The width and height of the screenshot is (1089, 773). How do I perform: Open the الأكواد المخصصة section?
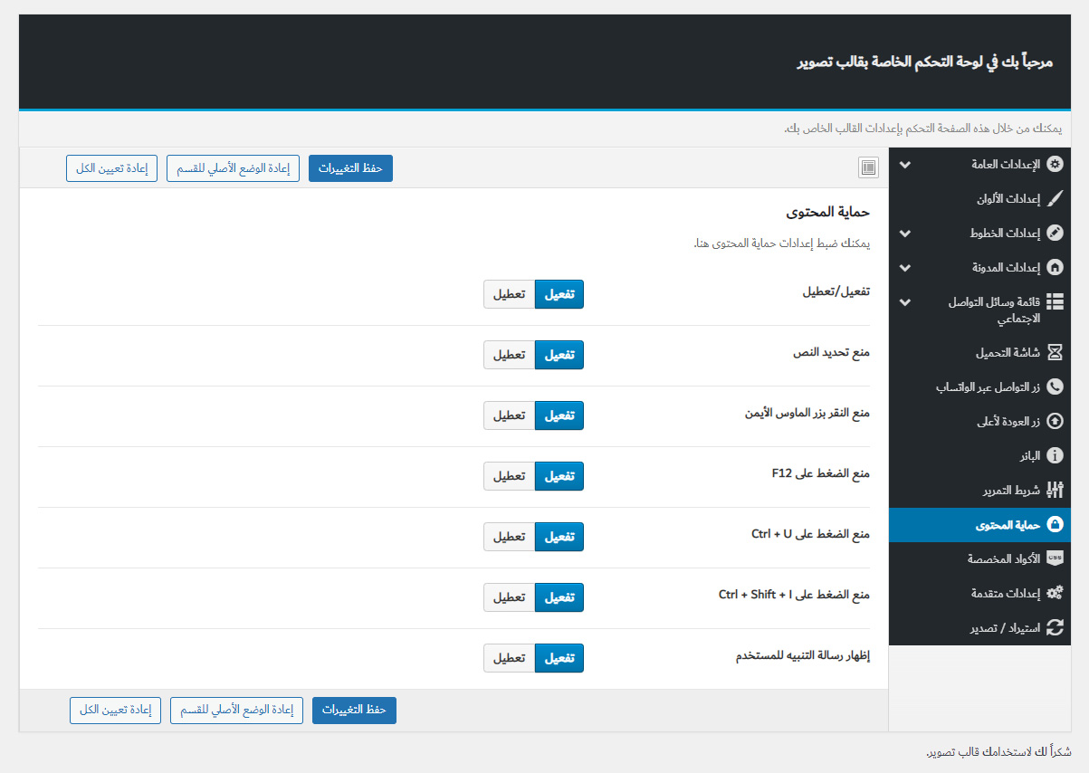coord(1001,558)
